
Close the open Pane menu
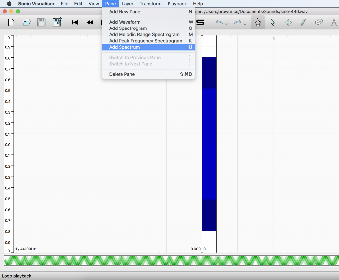[x=110, y=4]
